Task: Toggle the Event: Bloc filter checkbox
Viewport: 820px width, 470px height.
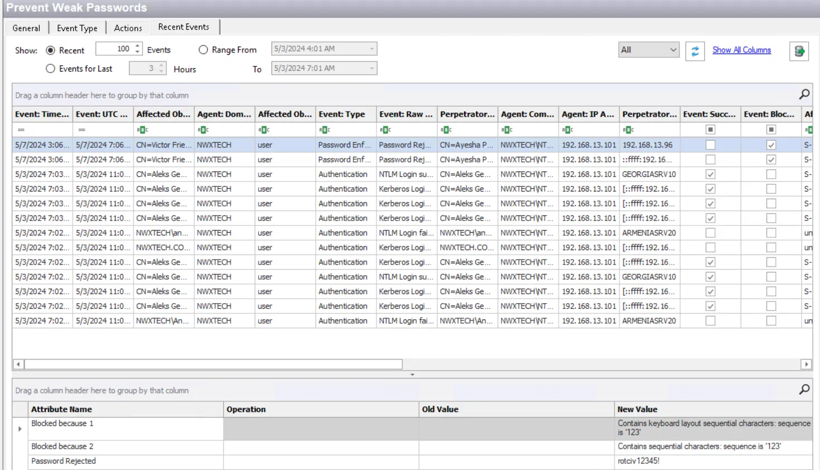Action: coord(771,130)
